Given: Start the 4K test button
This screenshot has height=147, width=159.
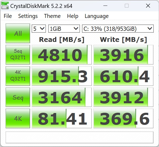Looking at the screenshot, I should click(18, 119).
